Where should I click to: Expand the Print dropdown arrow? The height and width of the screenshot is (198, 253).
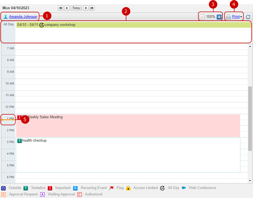click(x=241, y=17)
